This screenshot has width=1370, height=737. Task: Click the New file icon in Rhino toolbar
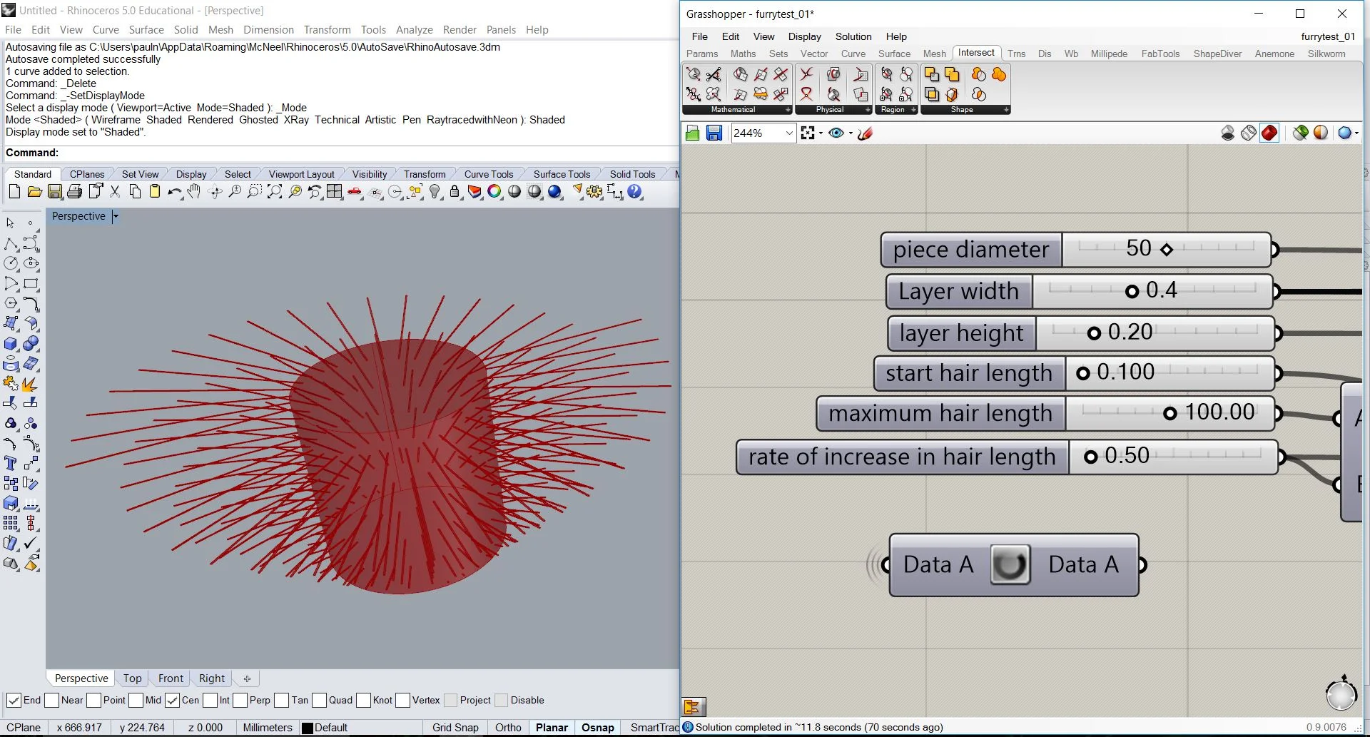click(14, 191)
